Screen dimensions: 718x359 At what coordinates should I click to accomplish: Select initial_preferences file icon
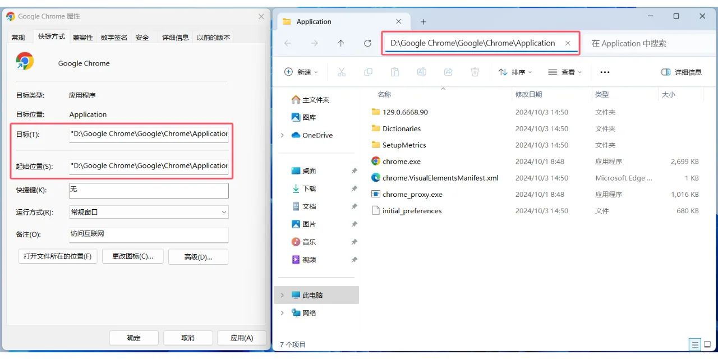[x=376, y=211]
